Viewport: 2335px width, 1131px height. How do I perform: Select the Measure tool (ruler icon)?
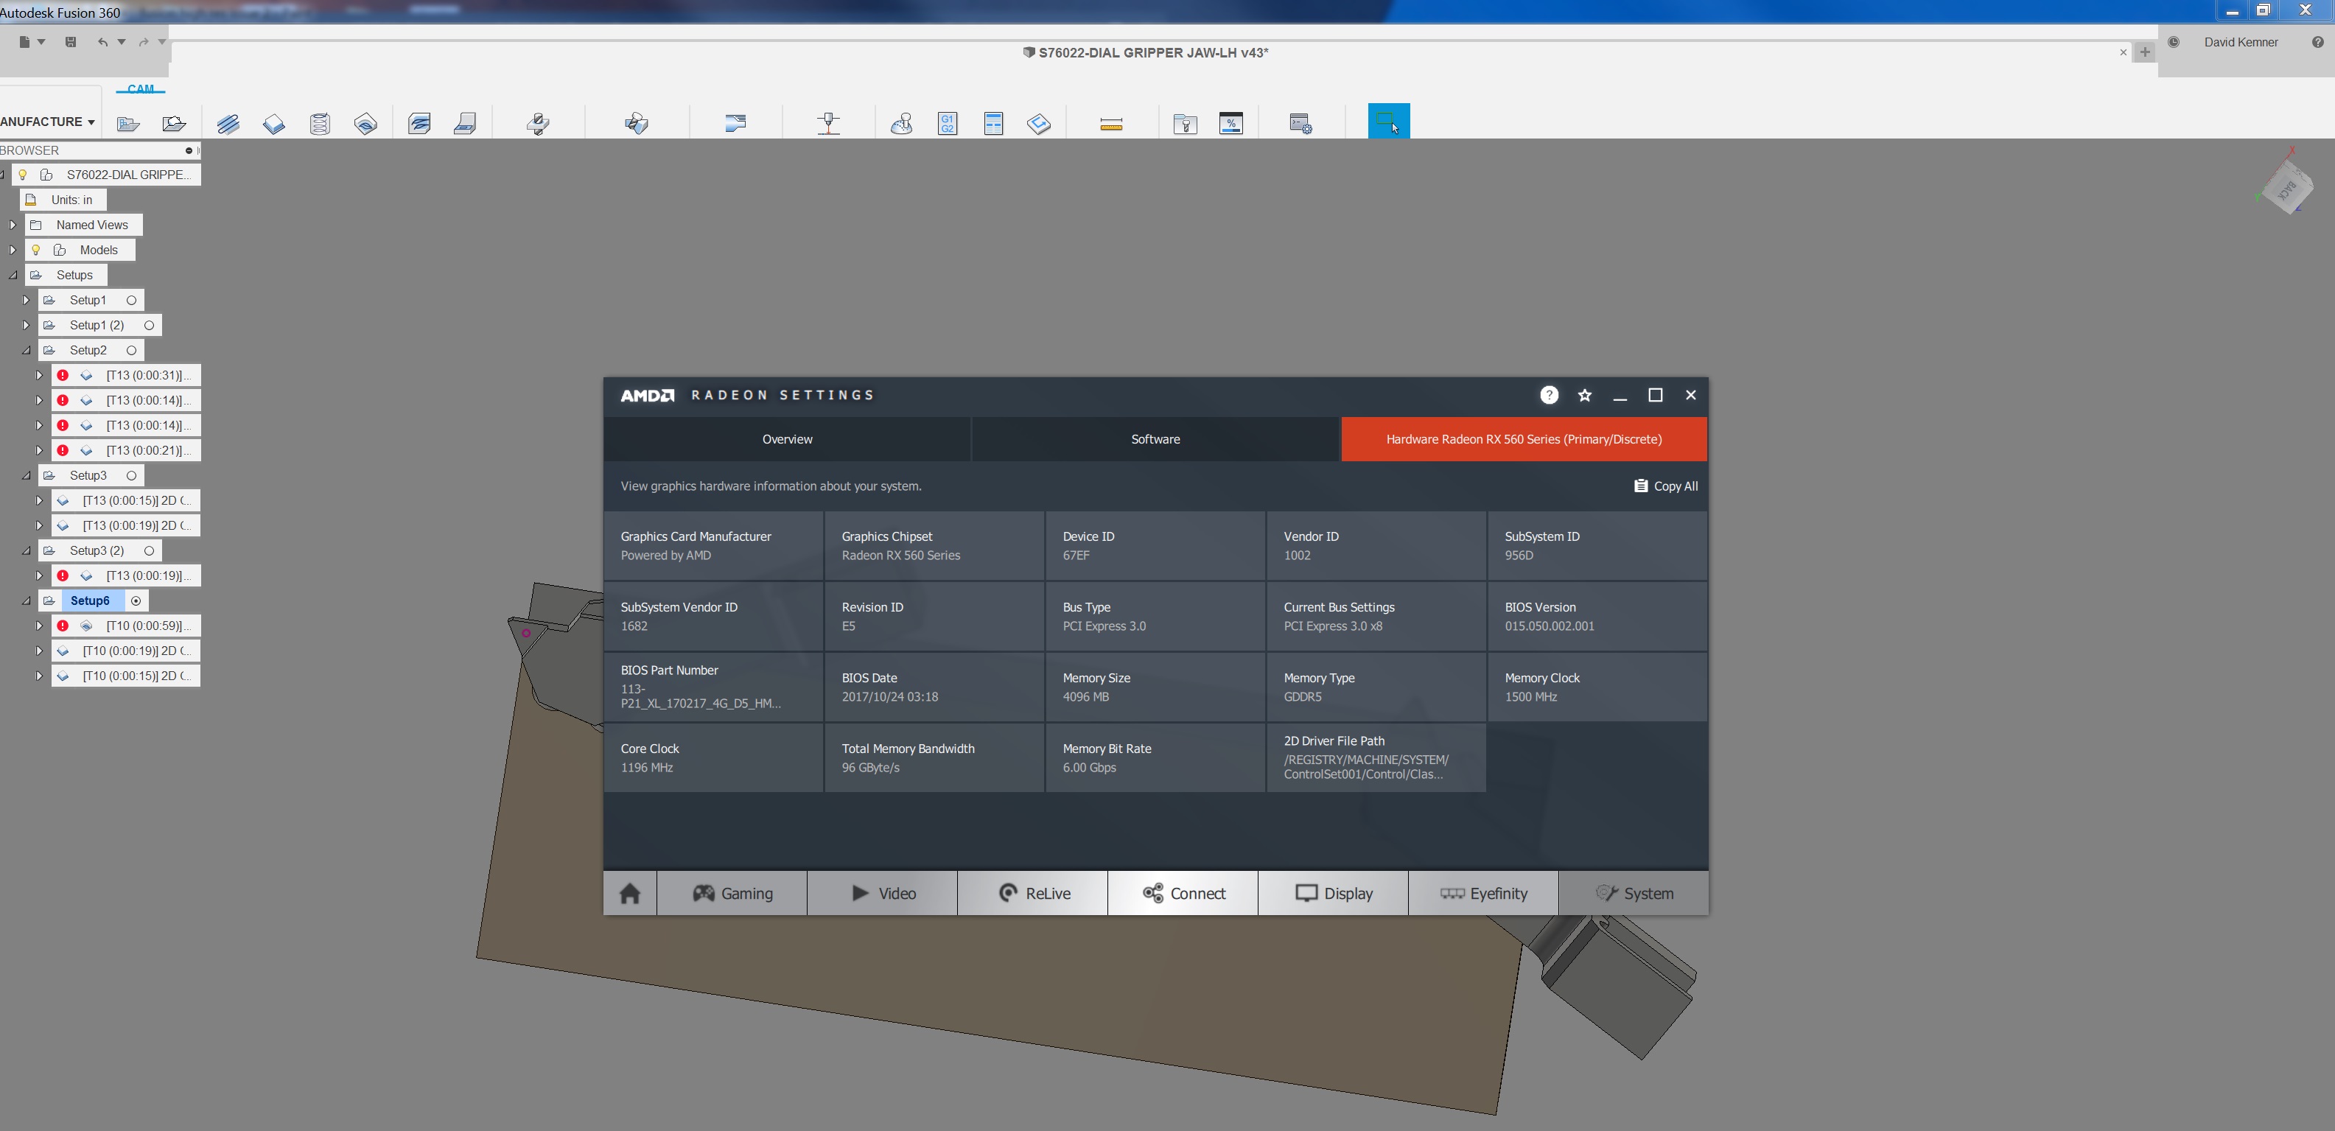pos(1111,123)
